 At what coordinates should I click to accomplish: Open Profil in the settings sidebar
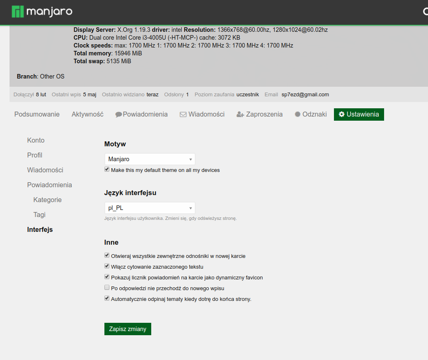[35, 155]
